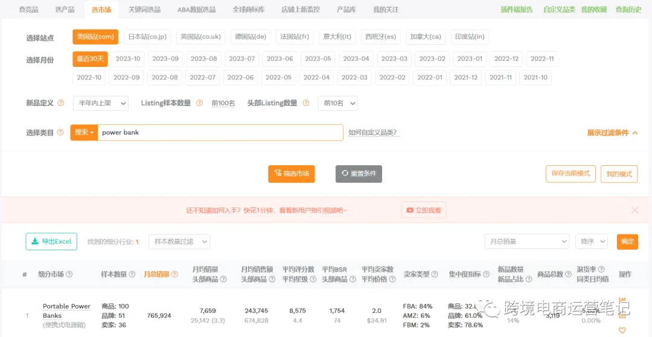Open the 产品库 tab
This screenshot has width=652, height=337.
347,10
